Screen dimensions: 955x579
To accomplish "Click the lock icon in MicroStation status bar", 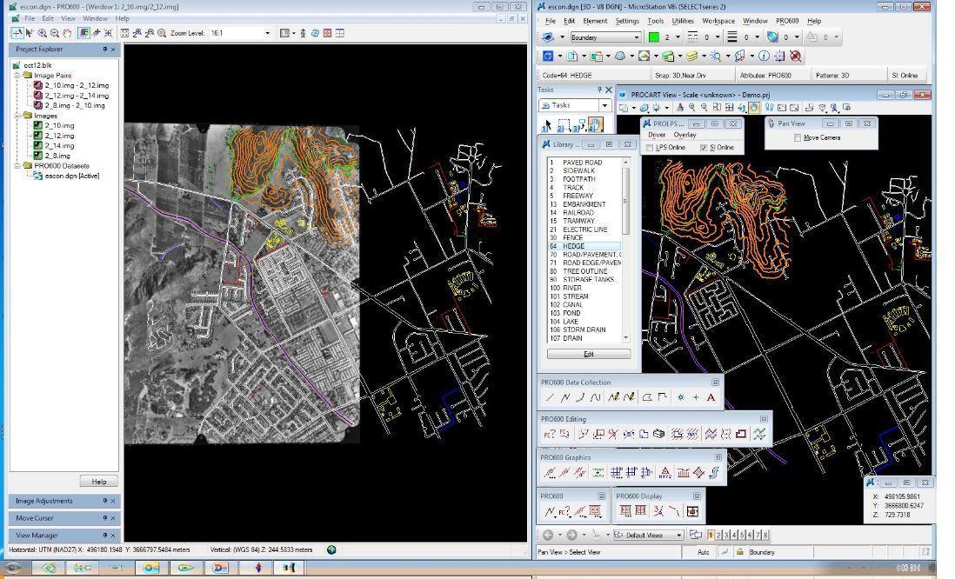I will 740,552.
